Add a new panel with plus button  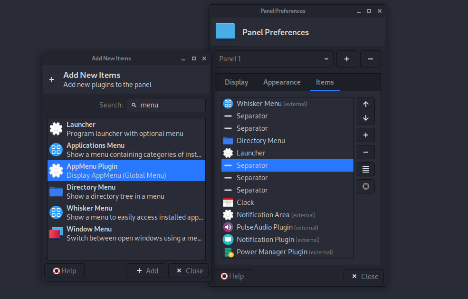pos(347,59)
